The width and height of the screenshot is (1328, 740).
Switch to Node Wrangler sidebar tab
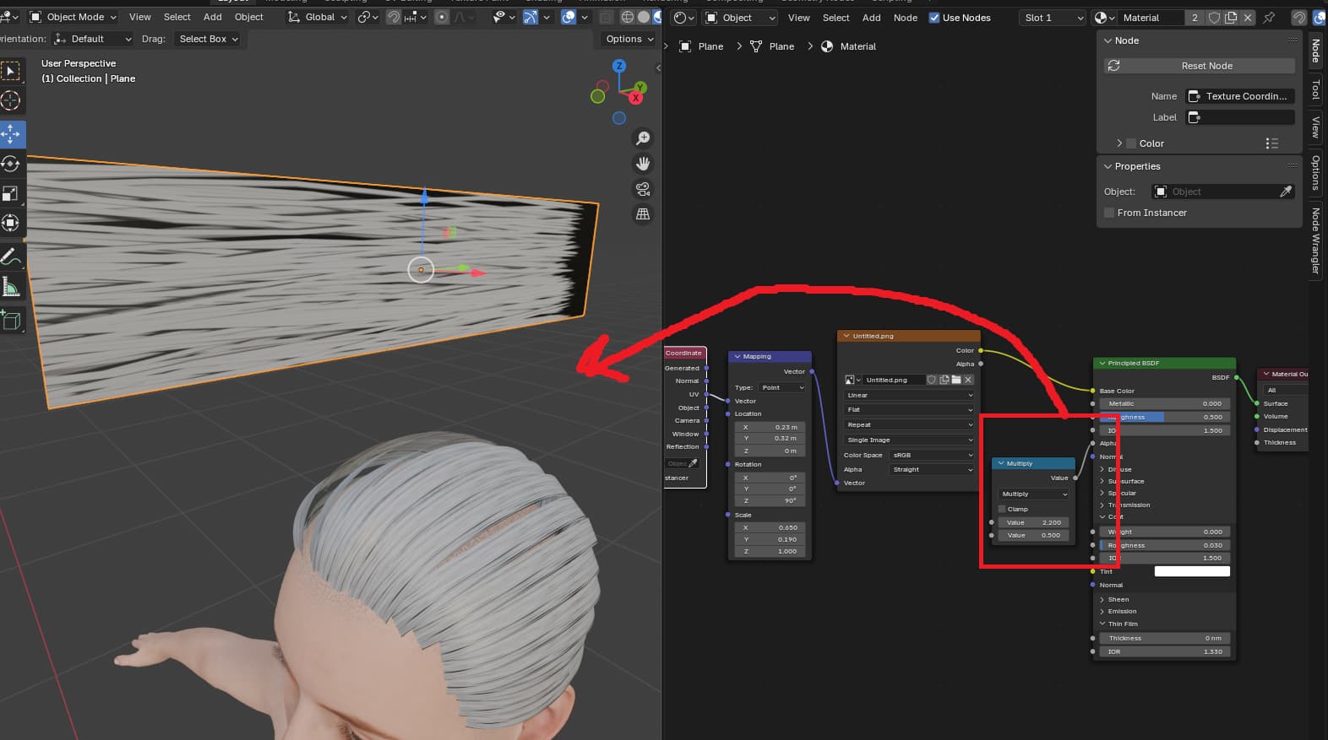(x=1315, y=240)
